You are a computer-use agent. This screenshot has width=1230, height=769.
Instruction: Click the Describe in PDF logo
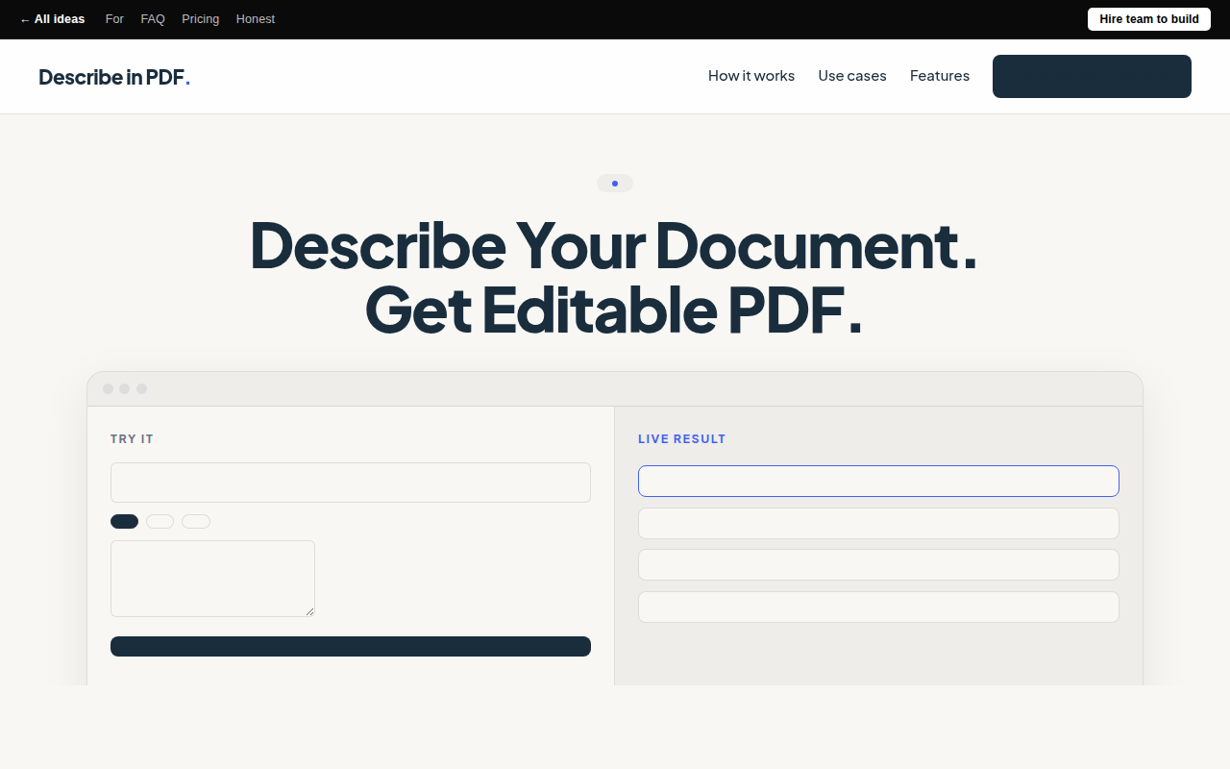[114, 77]
